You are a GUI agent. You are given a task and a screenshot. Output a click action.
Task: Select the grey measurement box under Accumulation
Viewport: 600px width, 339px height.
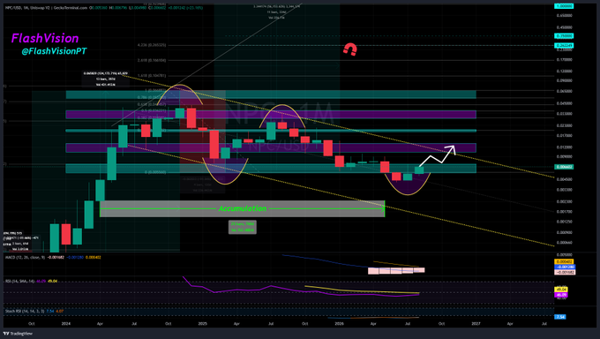(x=243, y=227)
